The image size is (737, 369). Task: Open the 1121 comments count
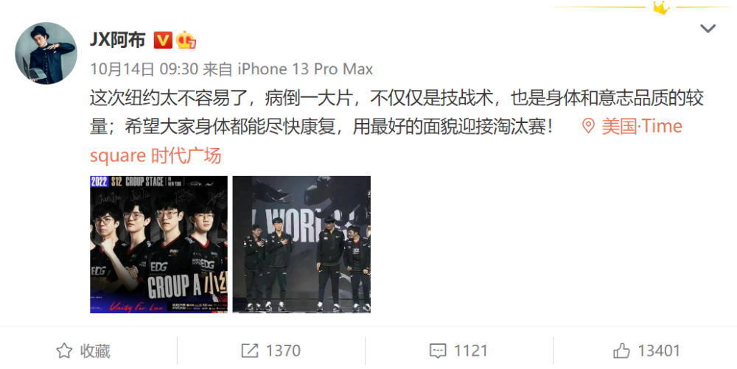[x=470, y=351]
